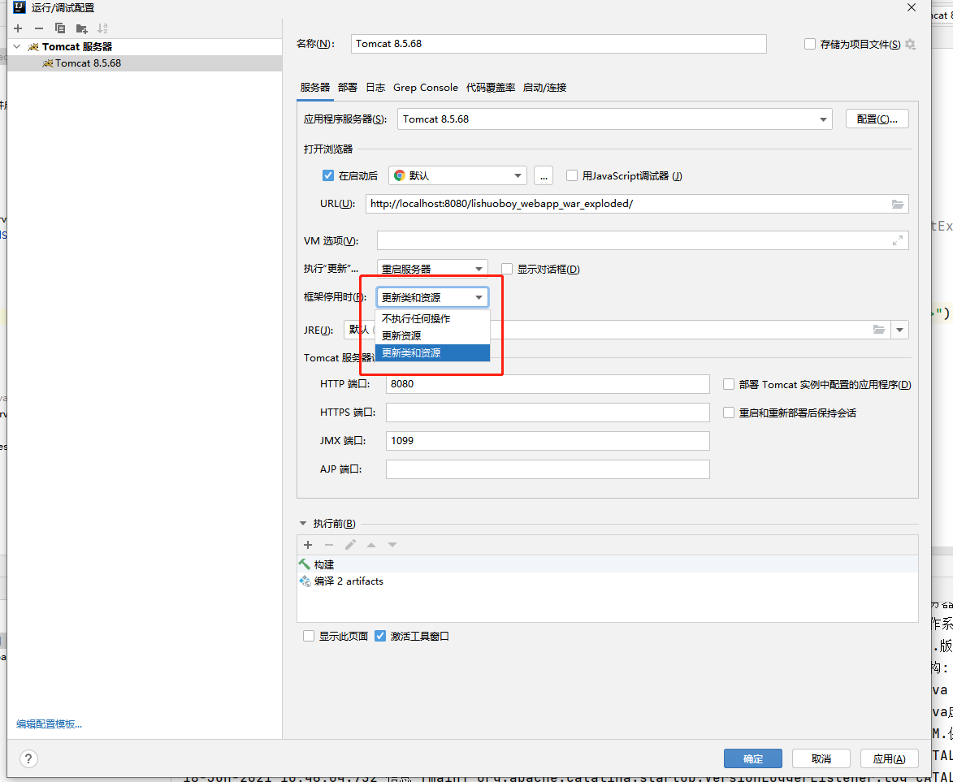Click the JMX 端口 field

(548, 440)
